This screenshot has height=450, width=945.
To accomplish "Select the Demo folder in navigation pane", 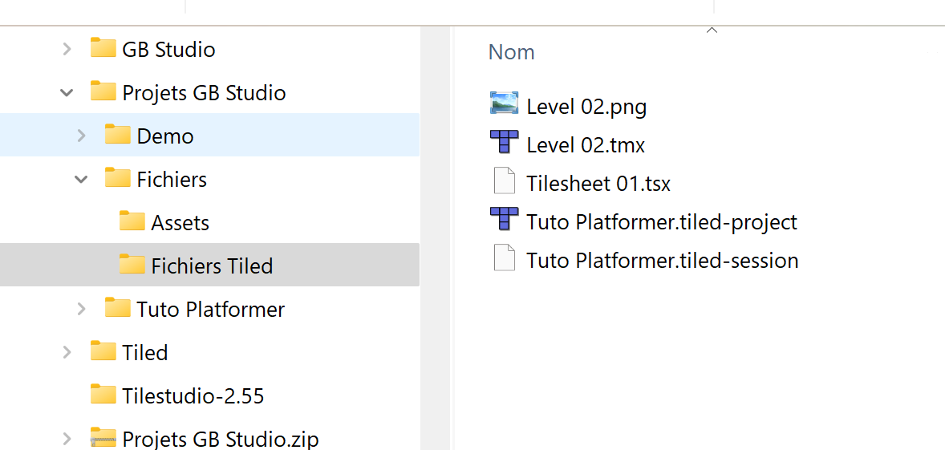I will pos(165,136).
